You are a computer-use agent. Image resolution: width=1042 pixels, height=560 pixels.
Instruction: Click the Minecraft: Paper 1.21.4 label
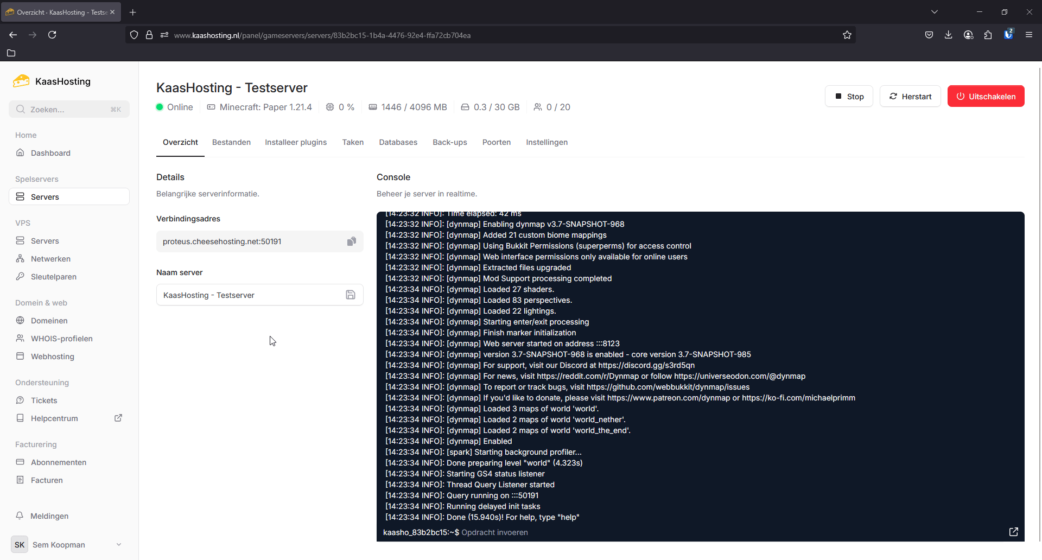(266, 107)
